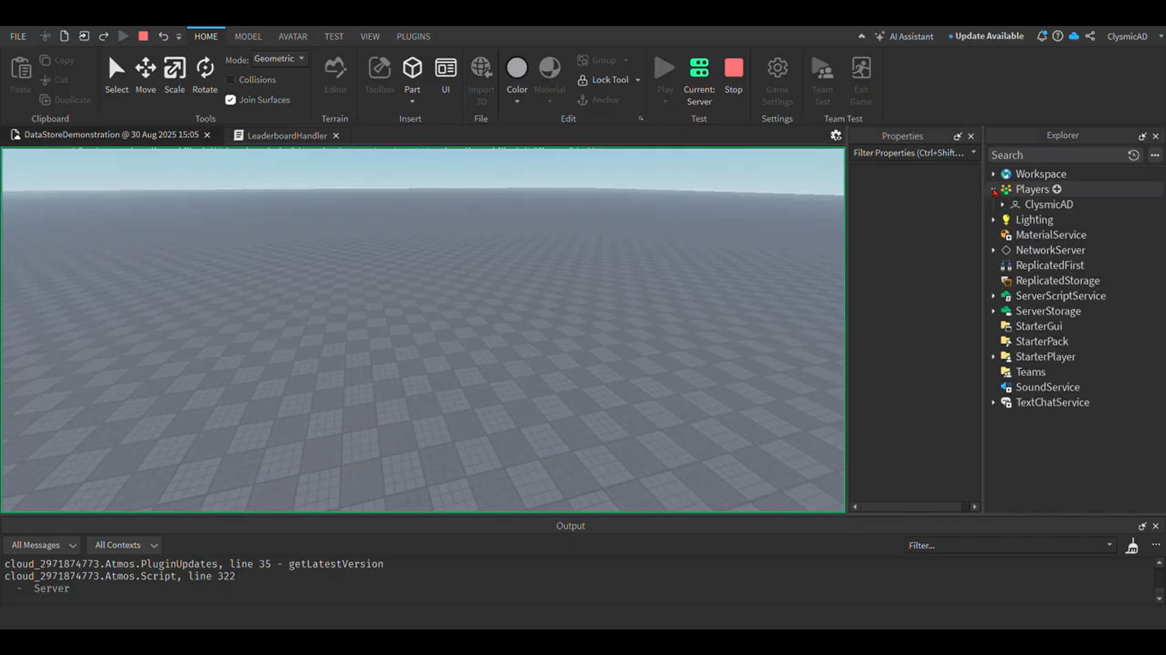
Task: Stop the running test
Action: click(733, 75)
